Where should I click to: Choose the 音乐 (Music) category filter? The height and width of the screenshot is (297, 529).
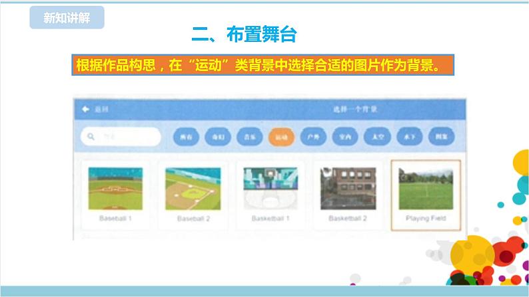coord(249,137)
